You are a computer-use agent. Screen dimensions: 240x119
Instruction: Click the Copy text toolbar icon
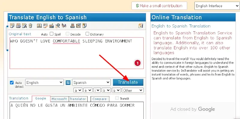coord(12,25)
